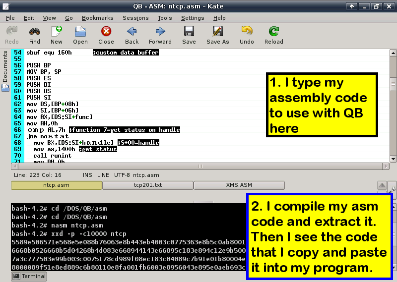This screenshot has height=282, width=397.
Task: Save the file using floppy icon
Action: tap(189, 35)
